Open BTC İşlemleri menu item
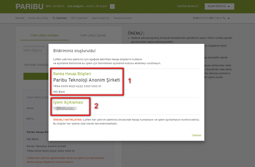This screenshot has height=167, width=255. [79, 18]
